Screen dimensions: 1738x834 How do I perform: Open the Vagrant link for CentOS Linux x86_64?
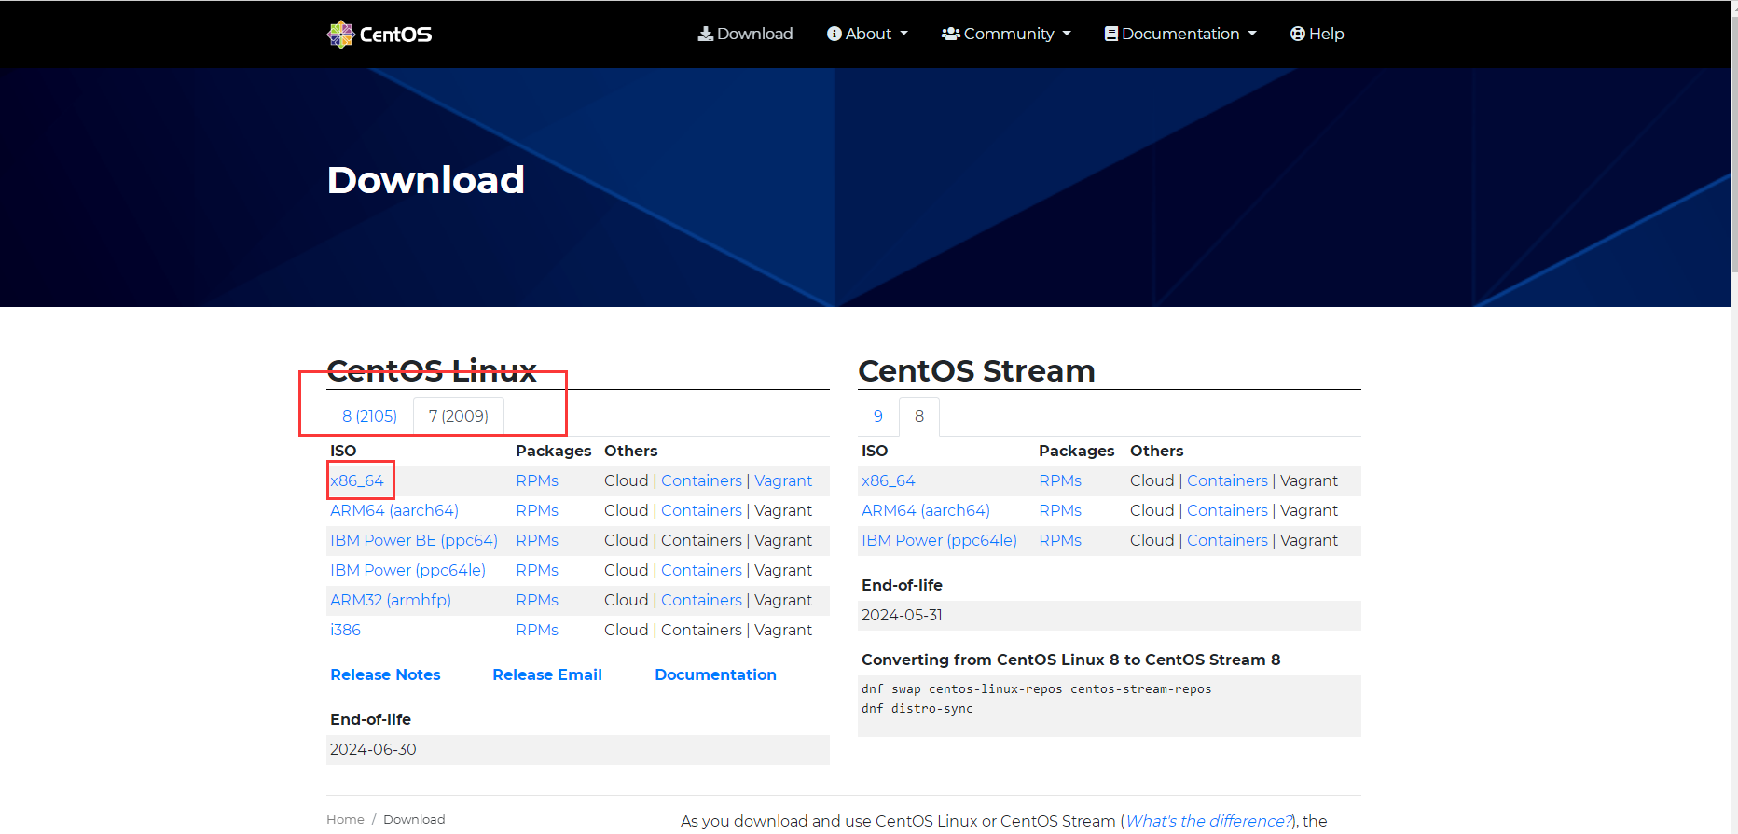[x=783, y=480]
